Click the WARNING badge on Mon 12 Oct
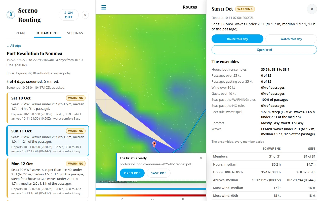This screenshot has height=201, width=322. coord(75,164)
